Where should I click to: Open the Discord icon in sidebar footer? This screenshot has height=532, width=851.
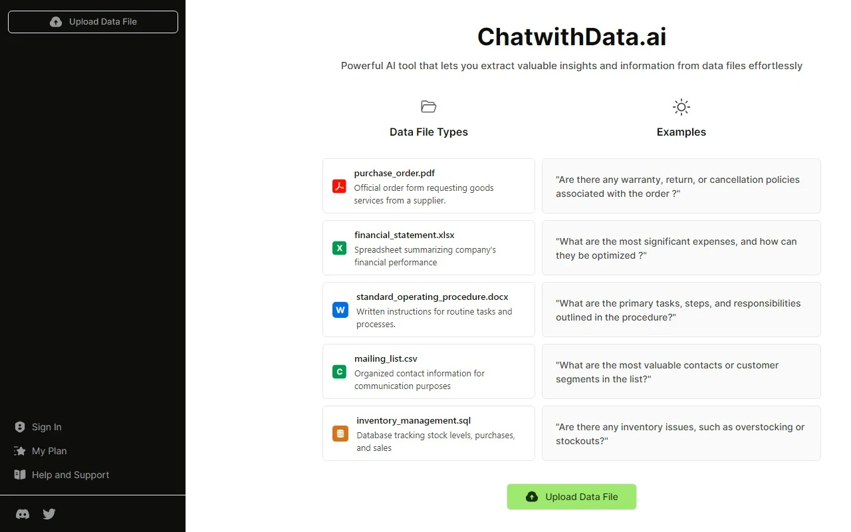tap(23, 514)
